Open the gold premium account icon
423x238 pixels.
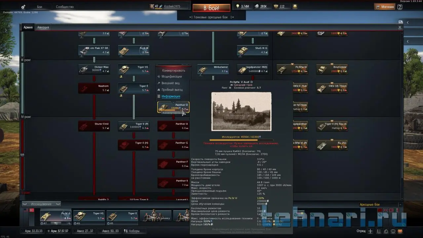point(295,6)
